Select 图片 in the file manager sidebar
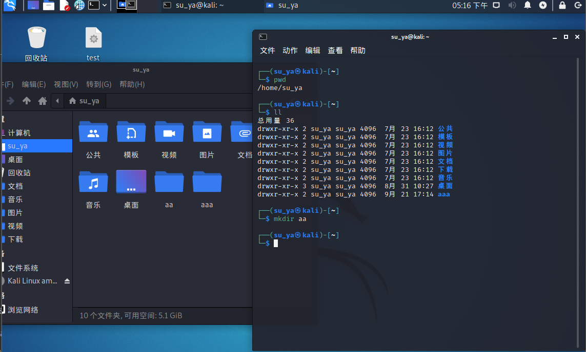586x352 pixels. pos(36,212)
